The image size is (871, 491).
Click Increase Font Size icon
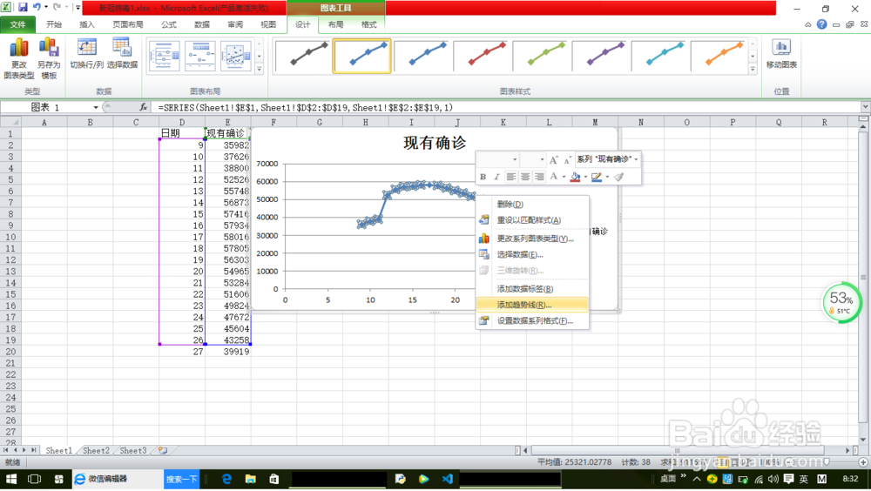(553, 160)
